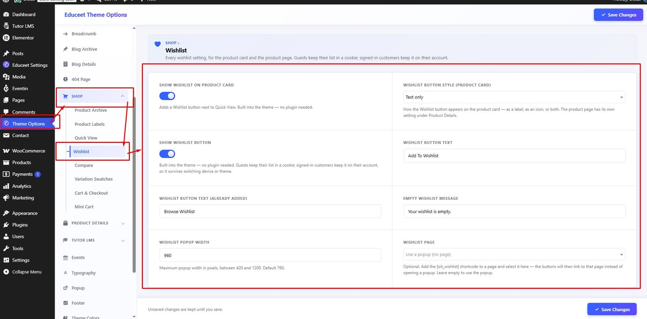The image size is (647, 319).
Task: Click the Wishlist Popup Width field
Action: [x=270, y=256]
